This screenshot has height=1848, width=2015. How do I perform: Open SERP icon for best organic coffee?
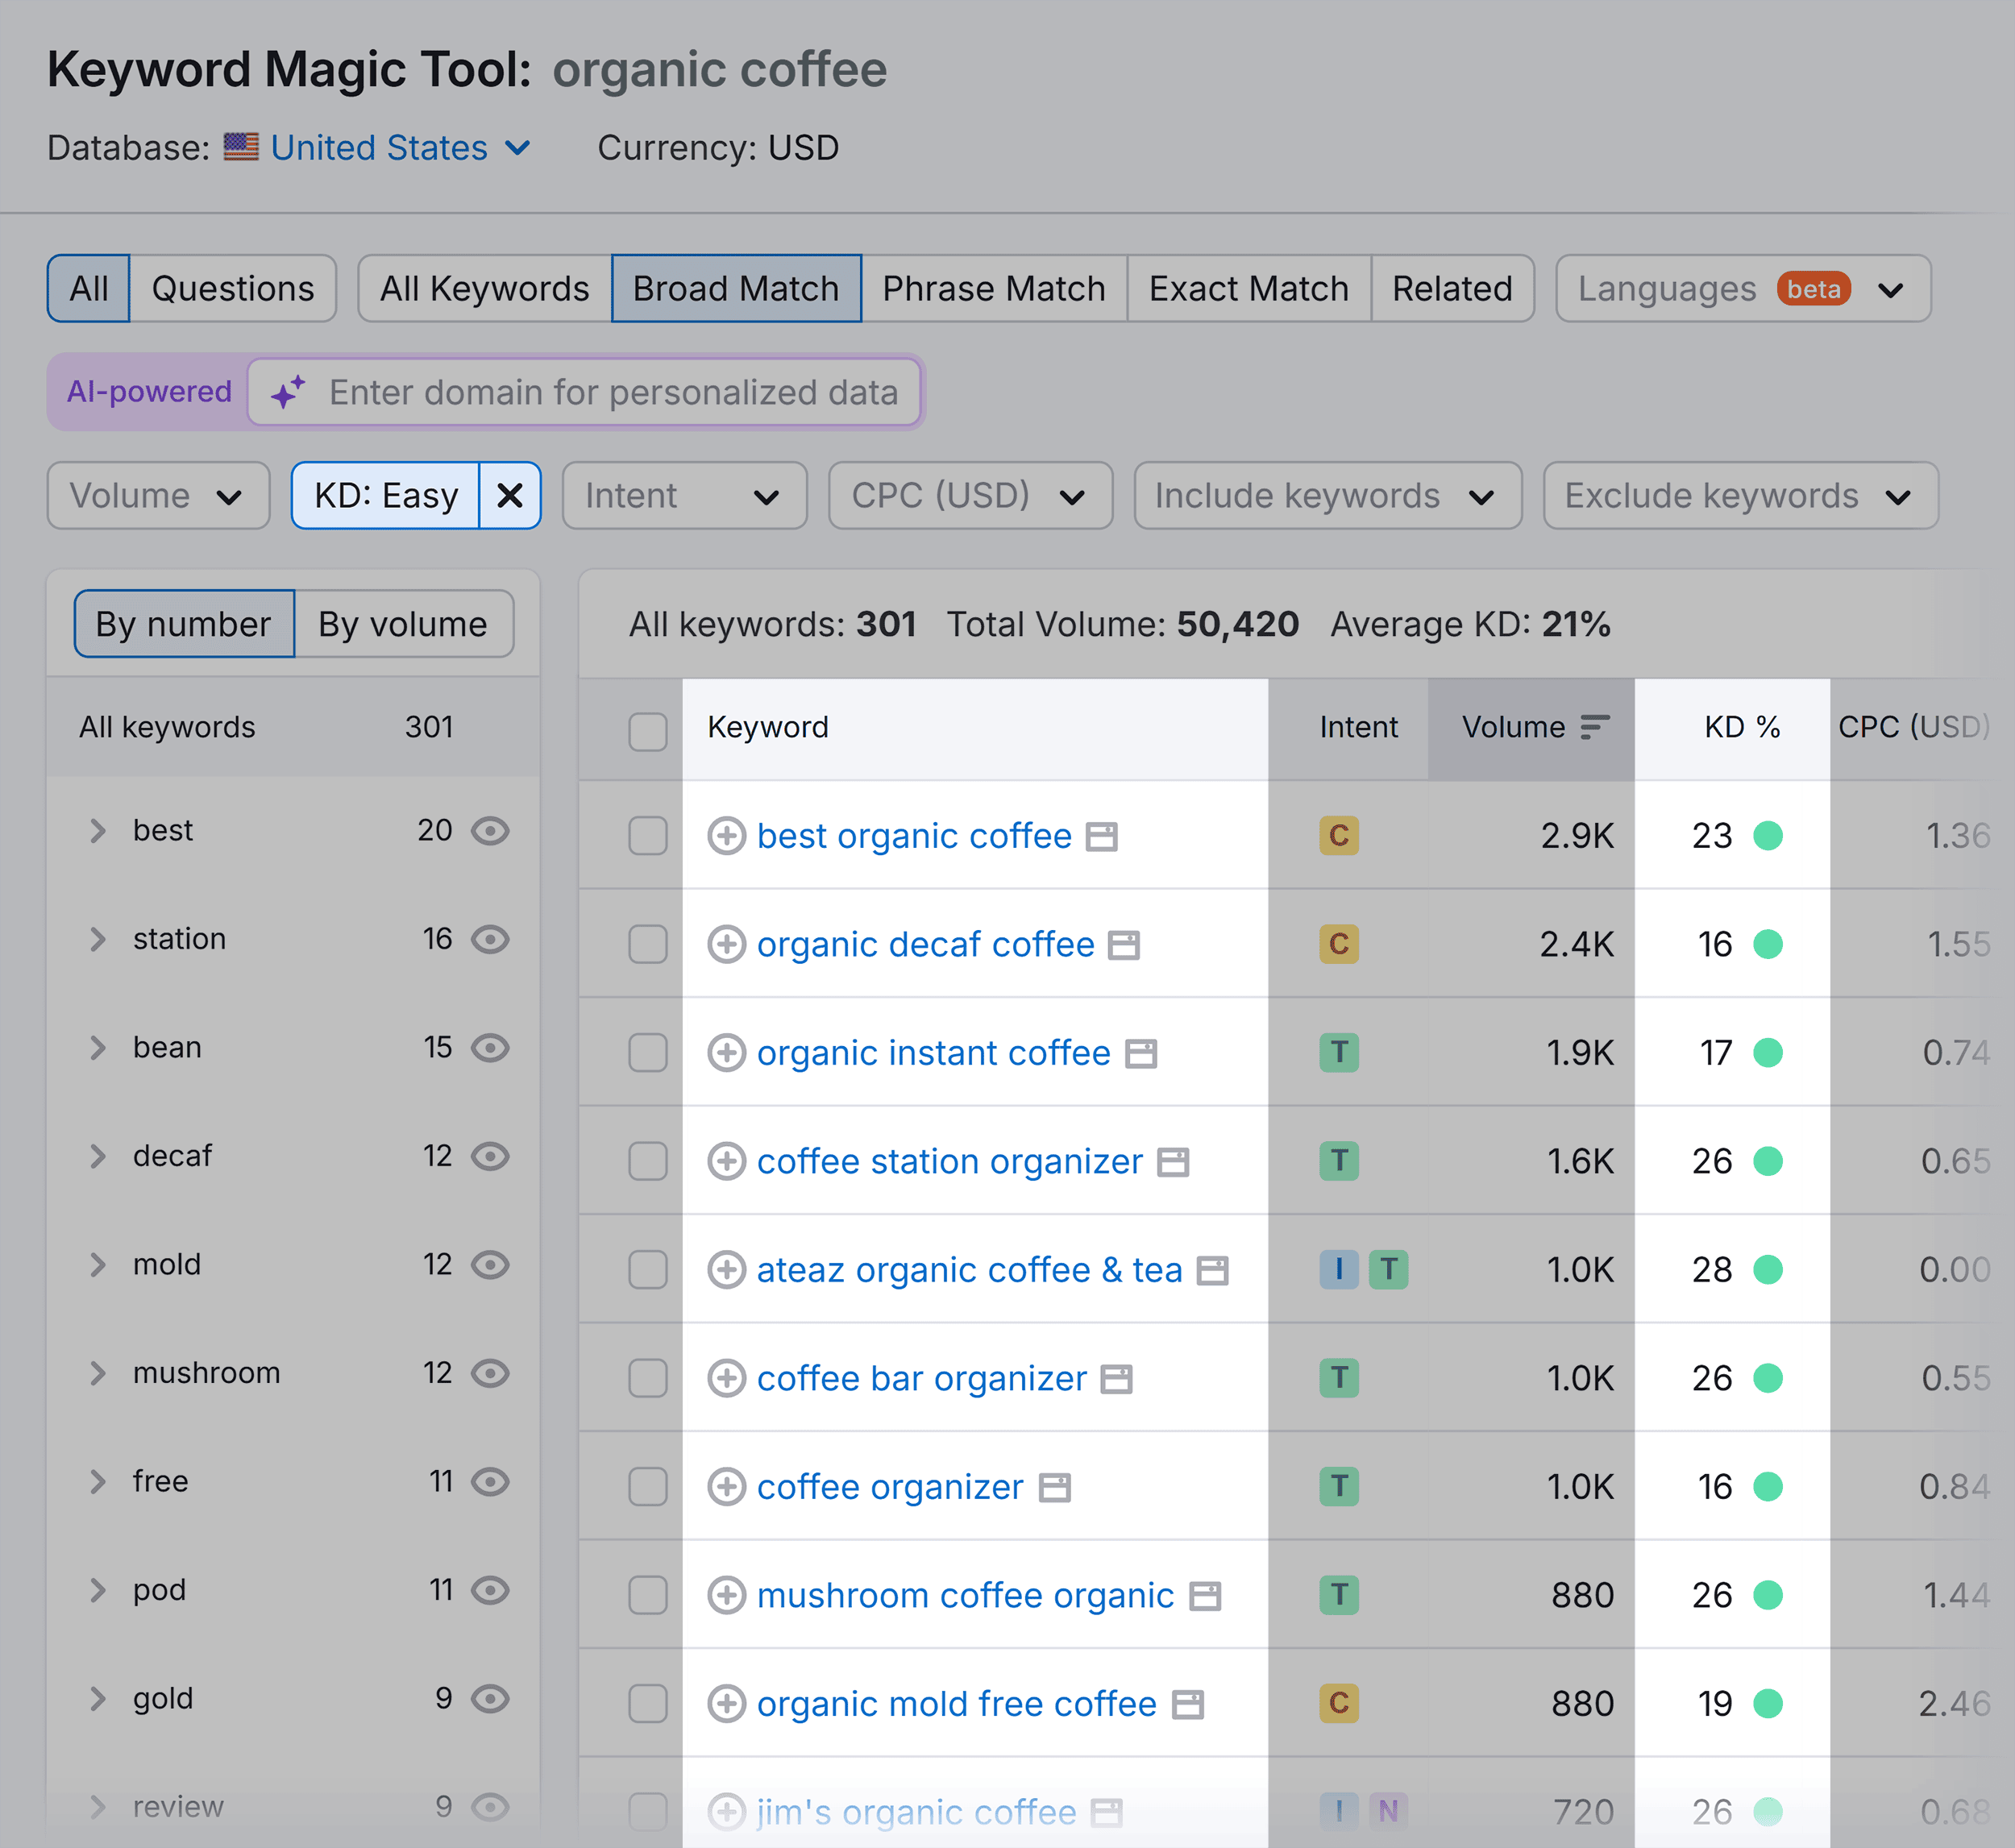pos(1101,837)
